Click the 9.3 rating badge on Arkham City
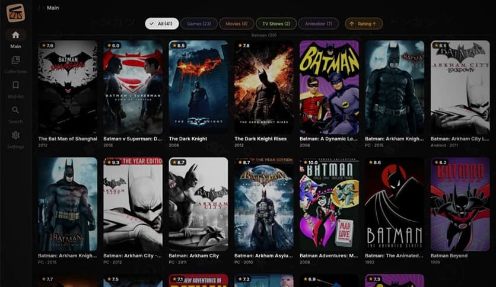The height and width of the screenshot is (287, 496). click(113, 162)
